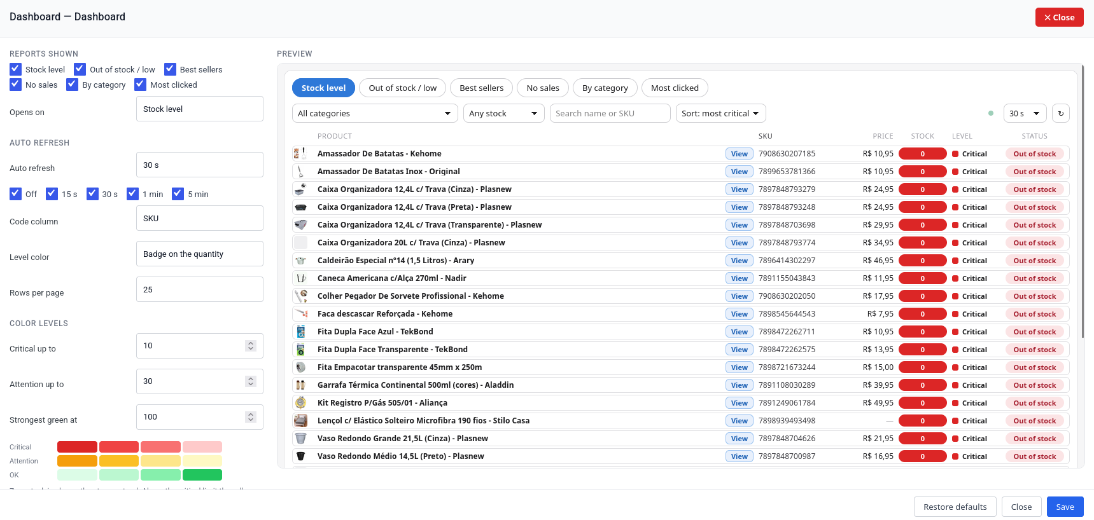Image resolution: width=1094 pixels, height=520 pixels.
Task: Click the Out of stock / low preview tab
Action: pyautogui.click(x=402, y=88)
